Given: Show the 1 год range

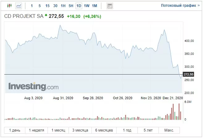Looking at the screenshot, I should [127, 130].
